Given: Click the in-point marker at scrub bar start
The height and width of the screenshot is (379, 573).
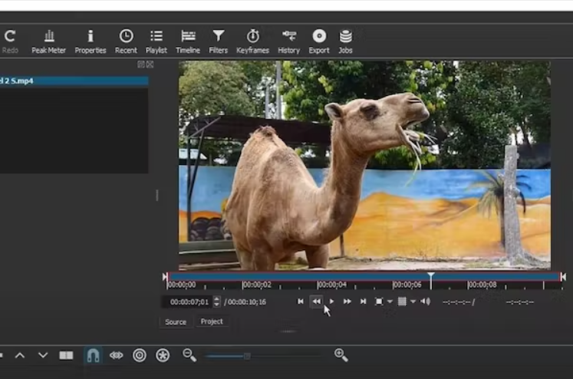Looking at the screenshot, I should pos(165,277).
